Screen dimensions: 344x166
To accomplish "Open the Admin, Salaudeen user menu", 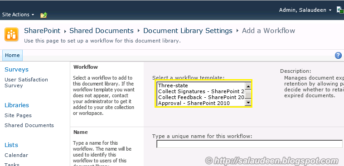I will tap(305, 10).
